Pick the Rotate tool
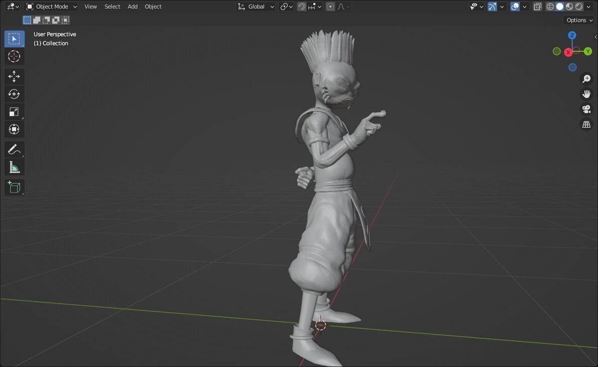The width and height of the screenshot is (598, 367). [x=15, y=94]
